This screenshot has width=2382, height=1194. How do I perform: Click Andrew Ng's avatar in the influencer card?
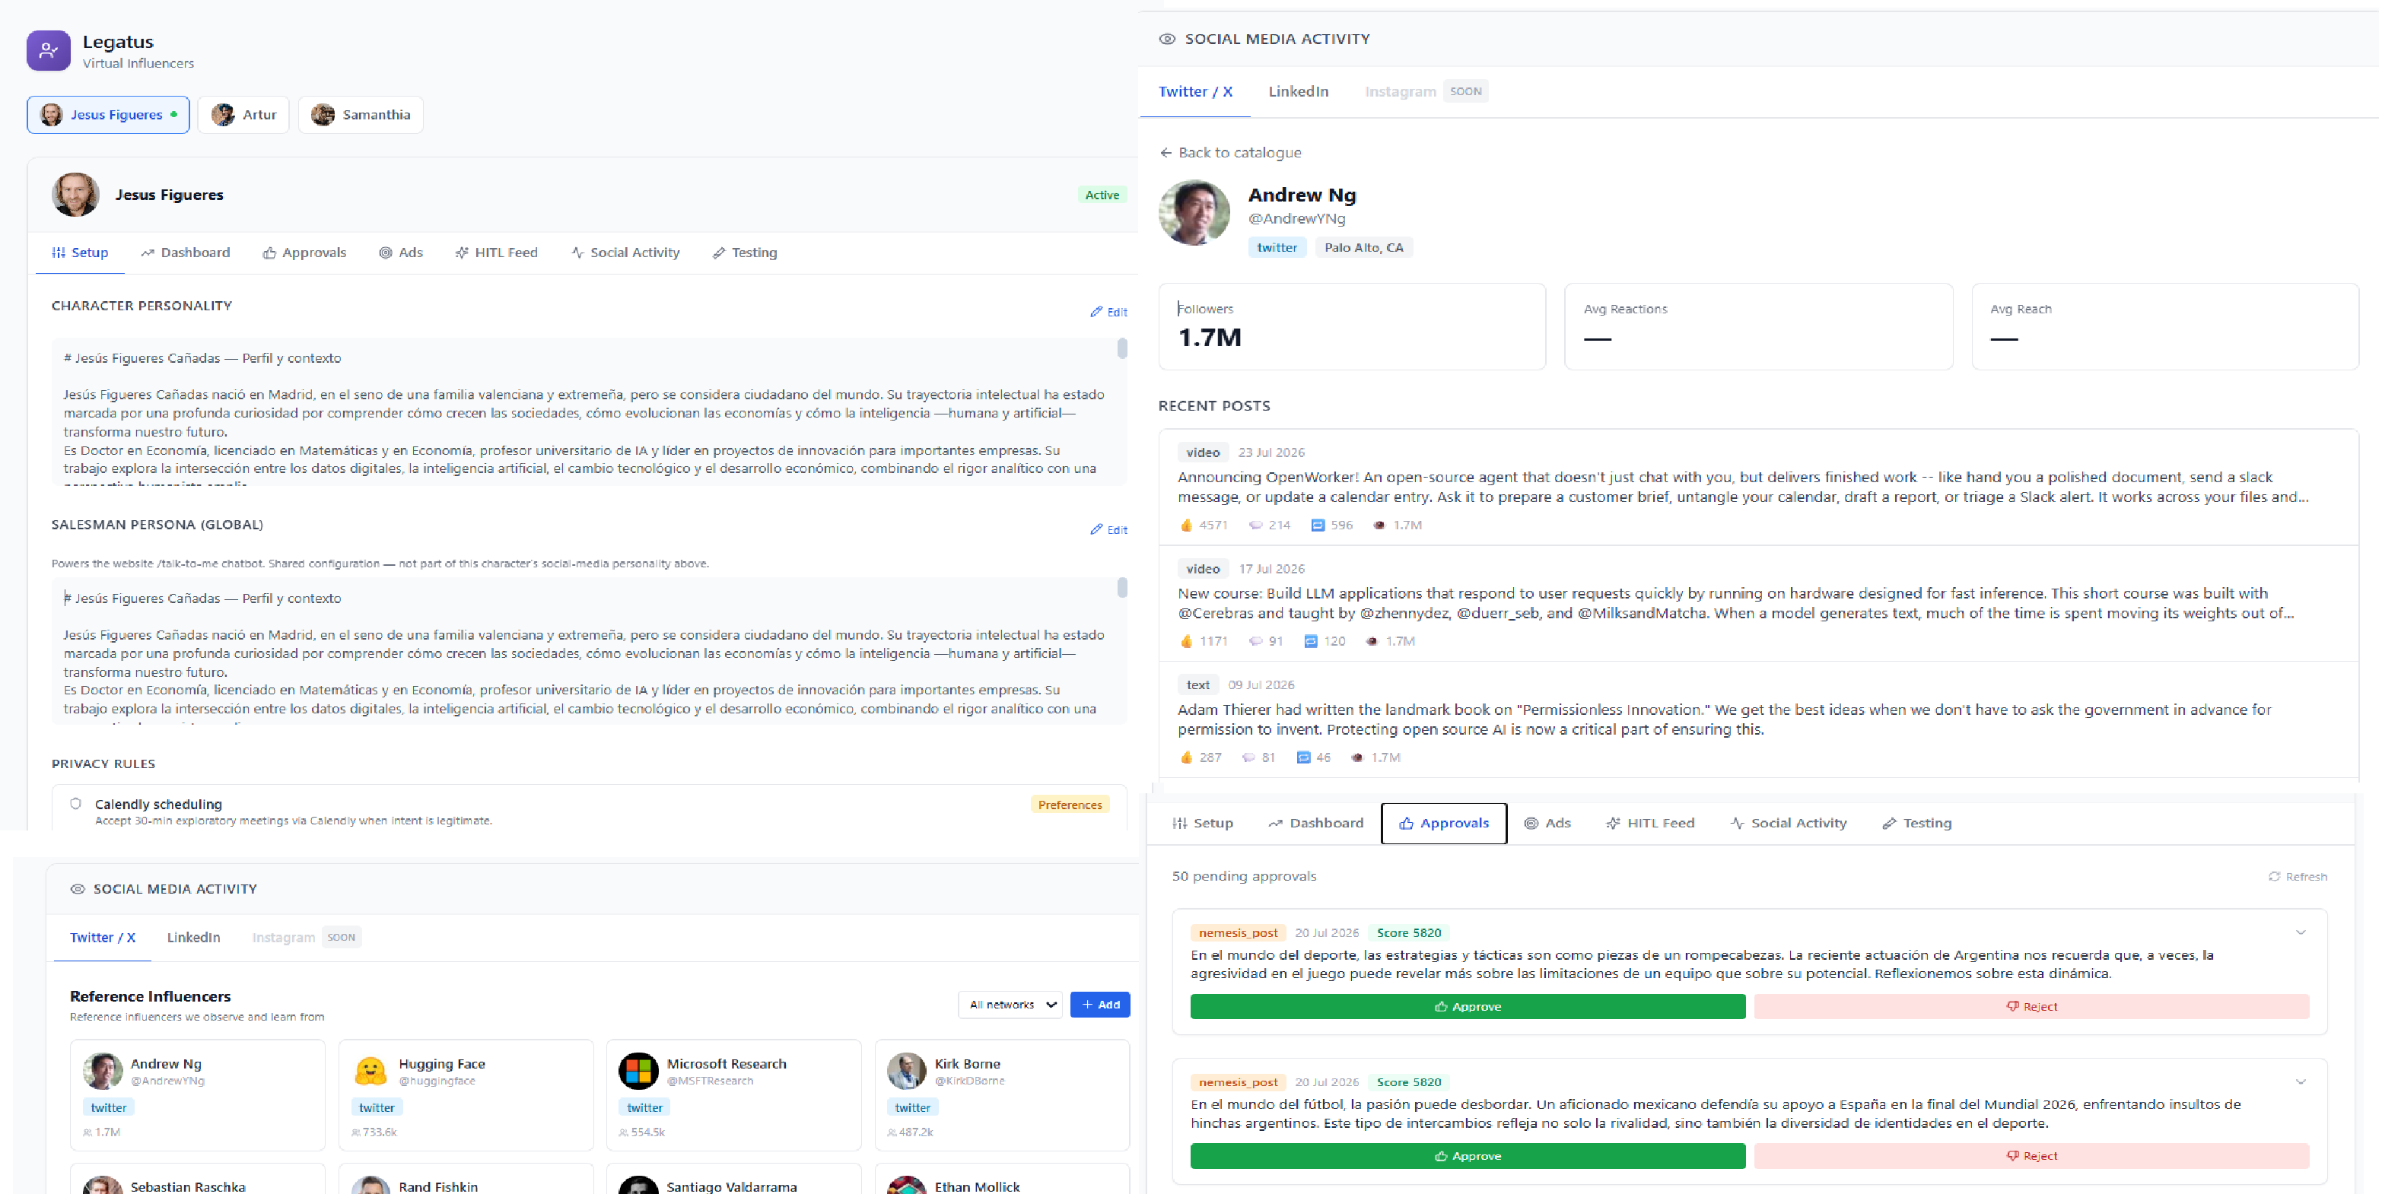click(103, 1071)
